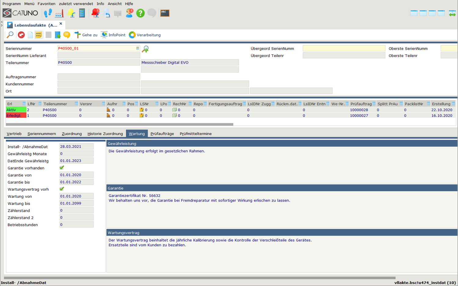Click the Verarbeitung button

(x=145, y=35)
